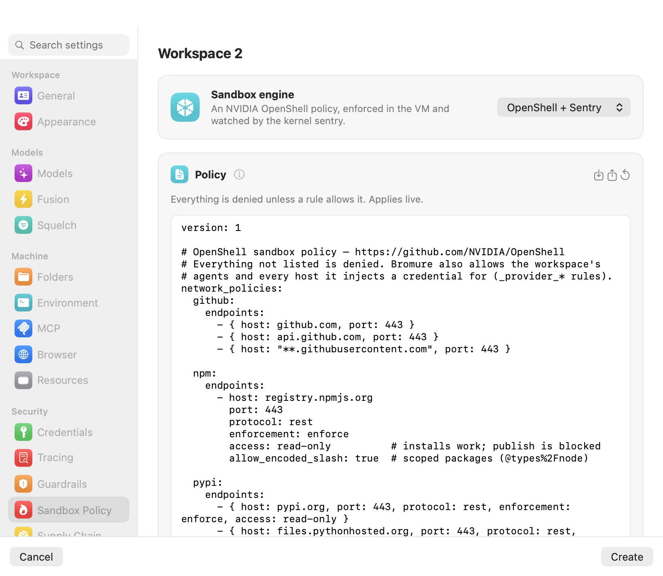This screenshot has width=663, height=576.
Task: Import policy with download-tray icon
Action: [x=599, y=175]
